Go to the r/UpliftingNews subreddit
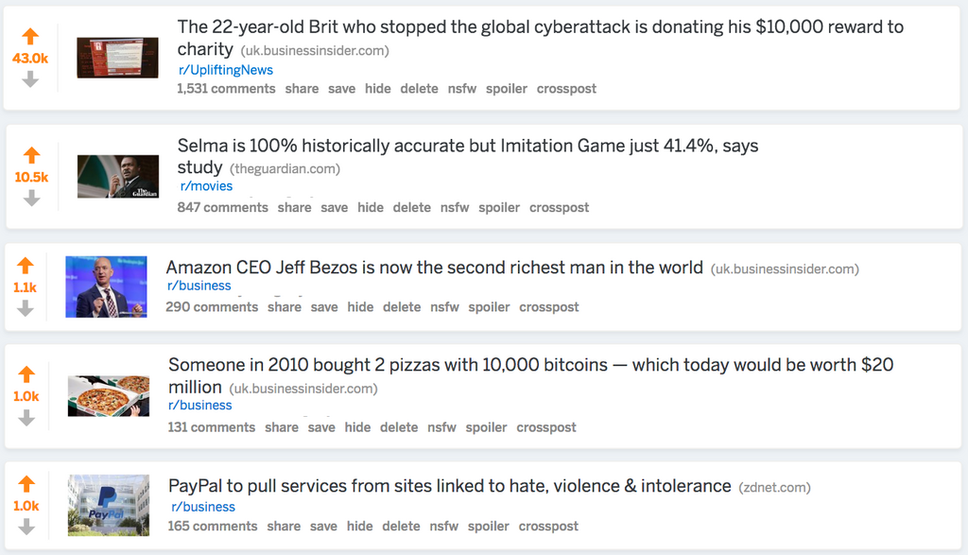Screen dimensions: 968x555 (x=226, y=70)
